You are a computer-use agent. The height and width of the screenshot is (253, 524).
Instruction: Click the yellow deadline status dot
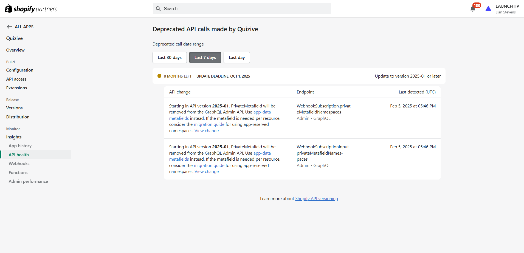pyautogui.click(x=159, y=76)
